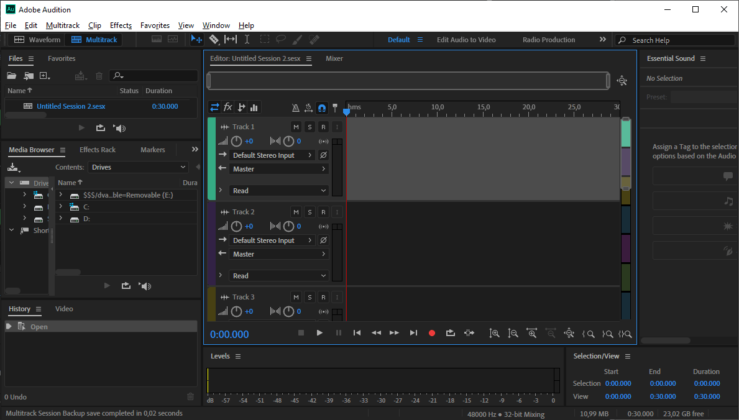Select the Razor tool
The width and height of the screenshot is (739, 420).
[x=214, y=40]
